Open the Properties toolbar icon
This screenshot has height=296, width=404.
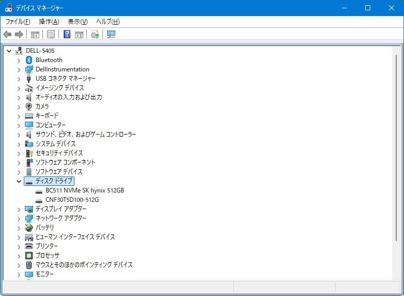tap(51, 34)
